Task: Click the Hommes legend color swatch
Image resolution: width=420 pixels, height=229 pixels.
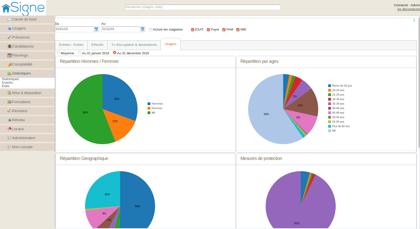Action: [x=149, y=104]
